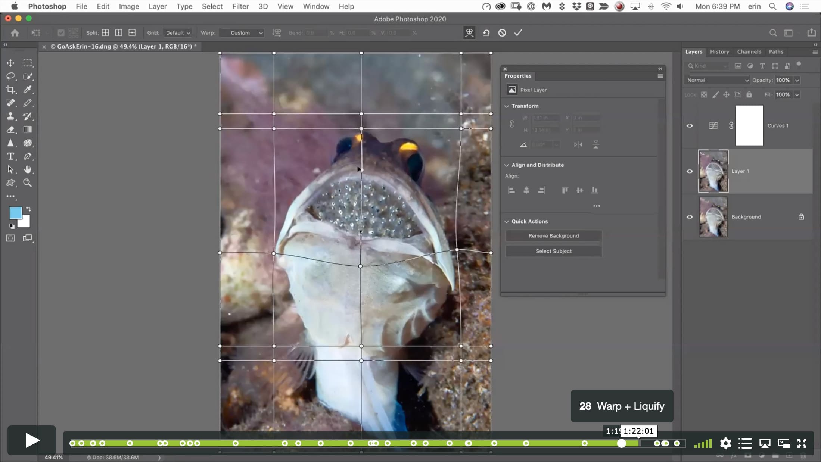The height and width of the screenshot is (462, 821).
Task: Play the video
Action: [x=32, y=440]
